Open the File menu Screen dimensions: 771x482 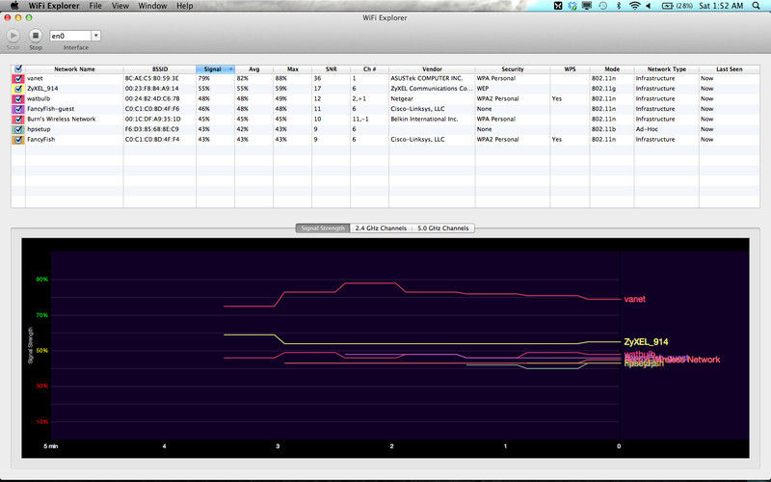95,6
